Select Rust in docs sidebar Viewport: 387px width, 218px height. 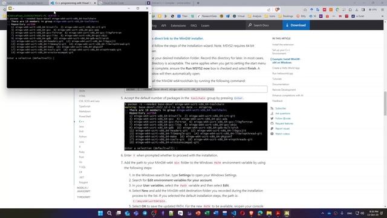[81, 157]
